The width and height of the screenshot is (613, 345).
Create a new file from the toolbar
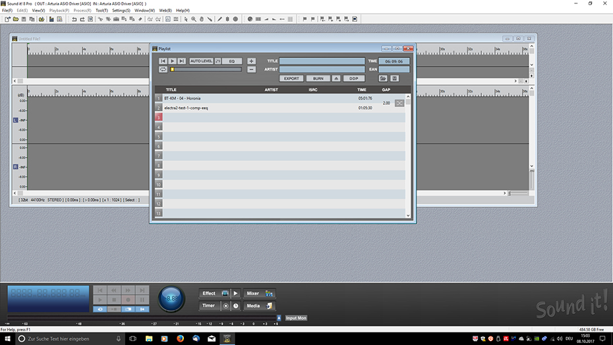pyautogui.click(x=7, y=18)
